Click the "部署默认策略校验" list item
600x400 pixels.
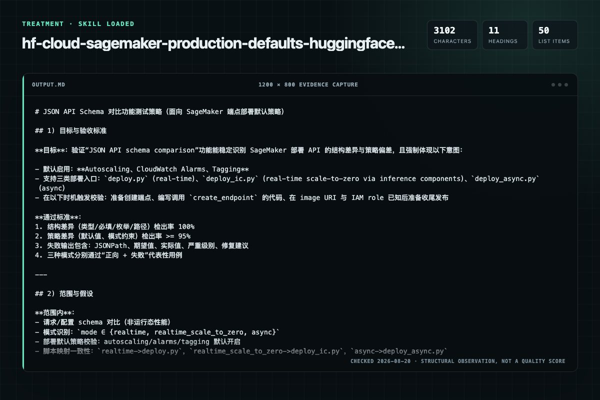coord(137,341)
